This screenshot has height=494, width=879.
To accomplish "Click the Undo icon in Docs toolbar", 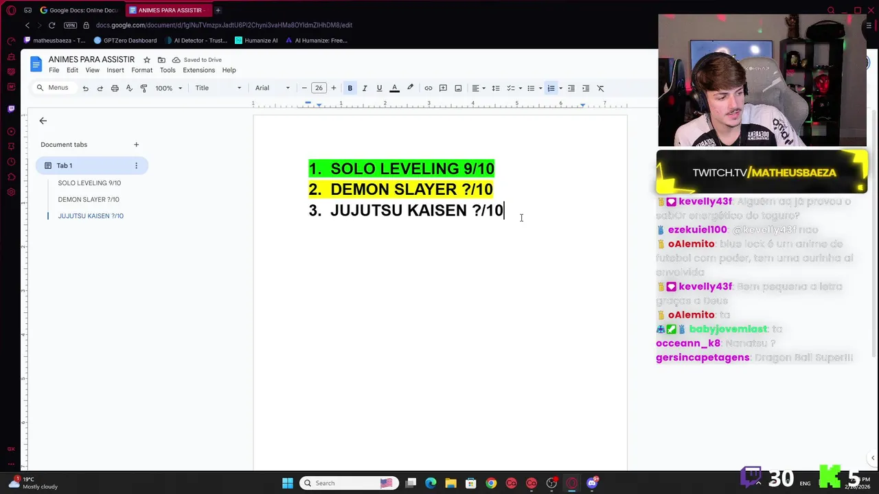I will [x=85, y=88].
